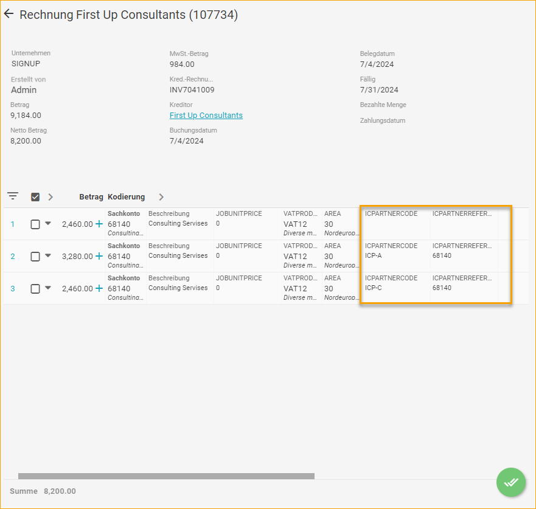Check the checkbox on line 3
Screen dimensions: 536x509
[35, 288]
